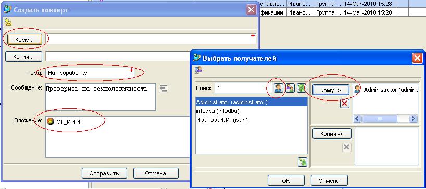Screen dimensions: 426x189
Task: Search users with the single-person icon
Action: click(x=278, y=88)
